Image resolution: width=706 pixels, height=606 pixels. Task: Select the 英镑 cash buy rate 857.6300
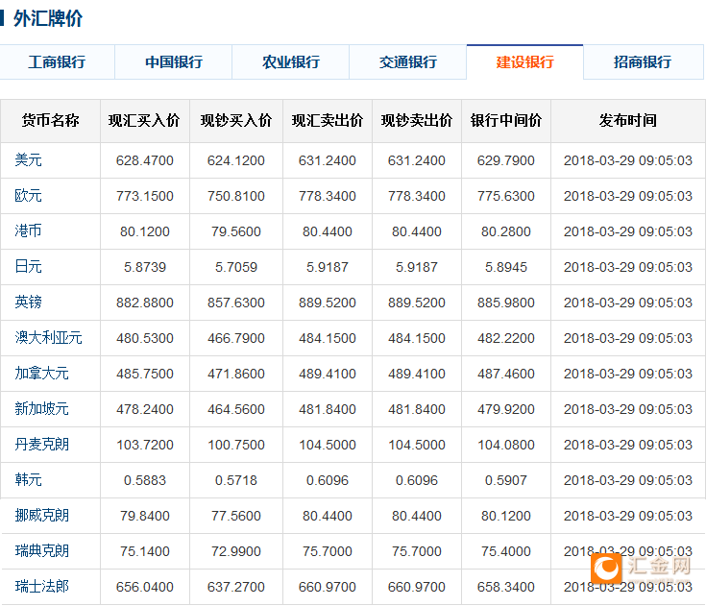click(x=236, y=303)
